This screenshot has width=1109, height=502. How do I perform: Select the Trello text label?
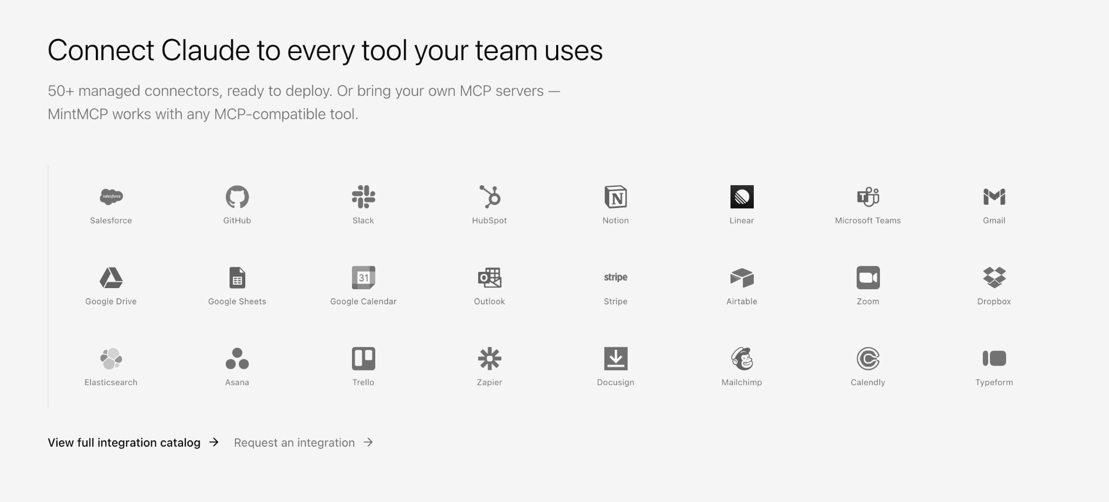[363, 382]
